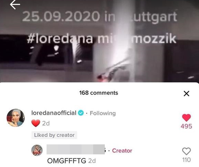Tap the verified badge next to loredanaofficial

tap(81, 113)
